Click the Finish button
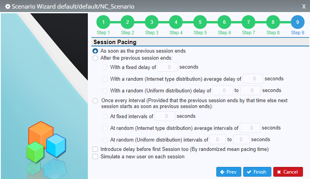Image resolution: width=310 pixels, height=179 pixels. (257, 172)
